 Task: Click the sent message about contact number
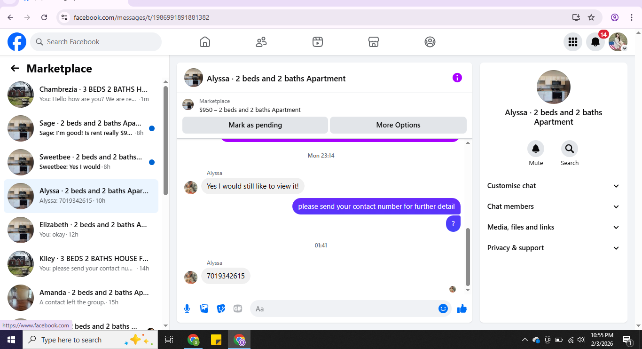tap(376, 206)
